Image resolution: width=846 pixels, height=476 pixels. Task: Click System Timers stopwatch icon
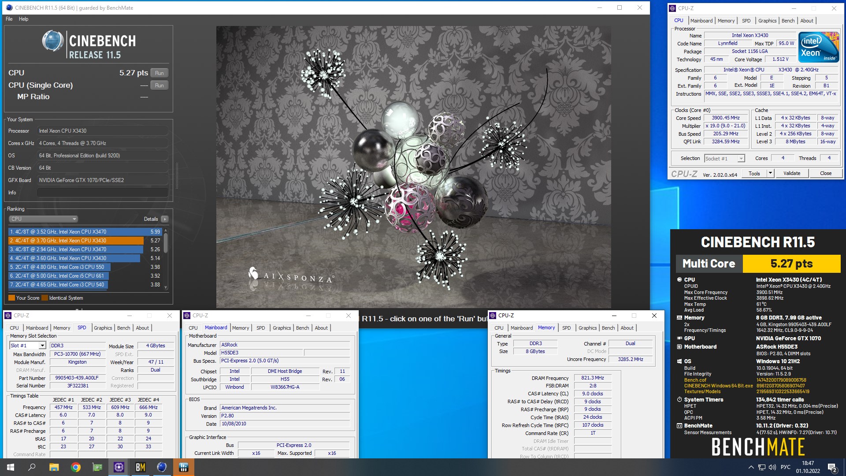(679, 400)
